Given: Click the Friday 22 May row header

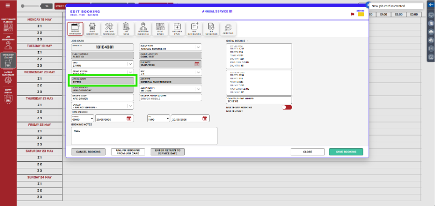Looking at the screenshot, I should (40, 125).
